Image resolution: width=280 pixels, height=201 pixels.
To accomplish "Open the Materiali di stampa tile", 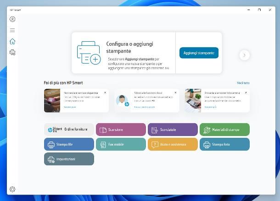I will click(x=224, y=130).
